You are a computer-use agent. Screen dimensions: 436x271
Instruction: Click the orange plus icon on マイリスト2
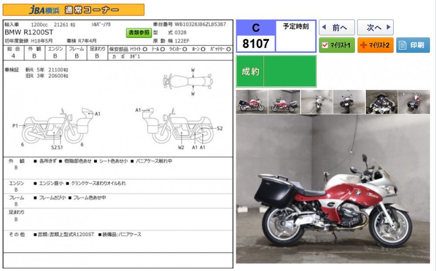click(x=363, y=45)
